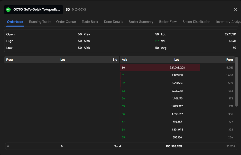Open the Trade Book tab
Screen dimensions: 241x155
[90, 22]
